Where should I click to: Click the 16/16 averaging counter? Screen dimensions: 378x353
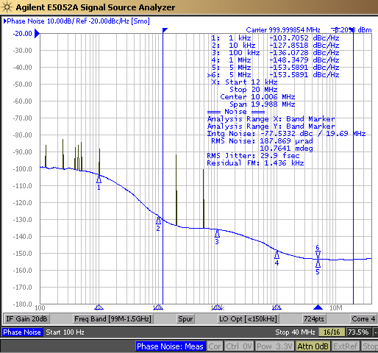click(332, 332)
